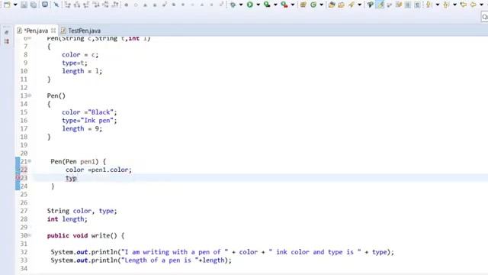Click the Debug bug icon

click(233, 5)
